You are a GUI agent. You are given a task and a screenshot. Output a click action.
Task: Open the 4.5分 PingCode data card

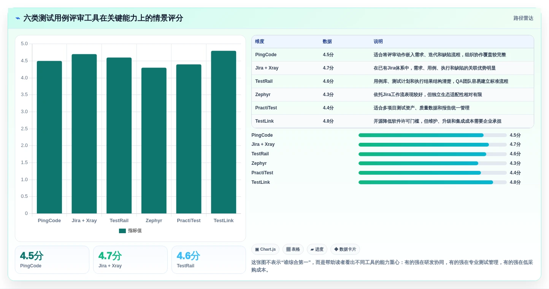pyautogui.click(x=52, y=260)
